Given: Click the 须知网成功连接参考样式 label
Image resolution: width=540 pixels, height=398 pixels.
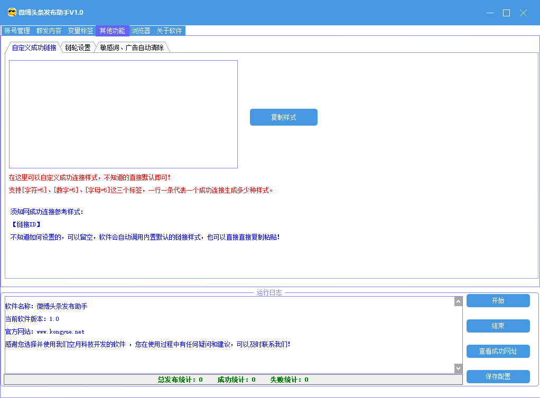Looking at the screenshot, I should click(46, 212).
